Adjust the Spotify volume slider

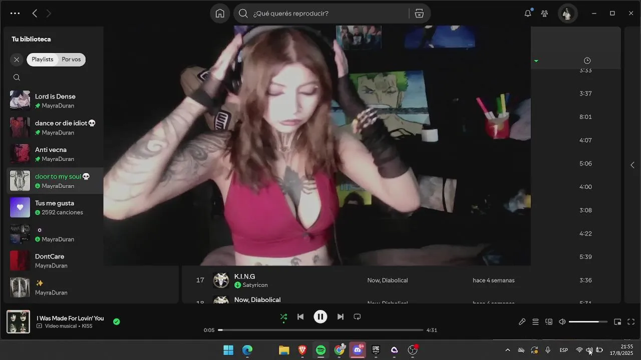588,322
